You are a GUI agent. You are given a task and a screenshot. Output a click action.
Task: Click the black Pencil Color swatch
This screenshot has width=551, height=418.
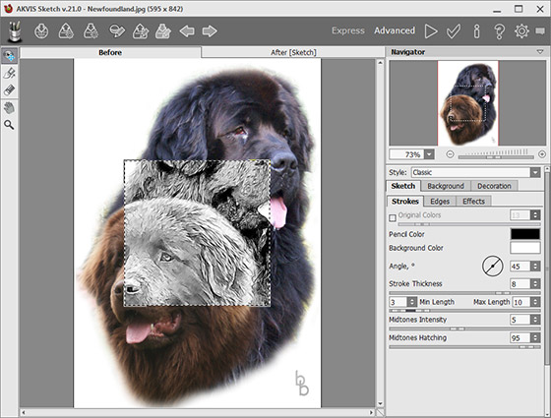[x=525, y=234]
